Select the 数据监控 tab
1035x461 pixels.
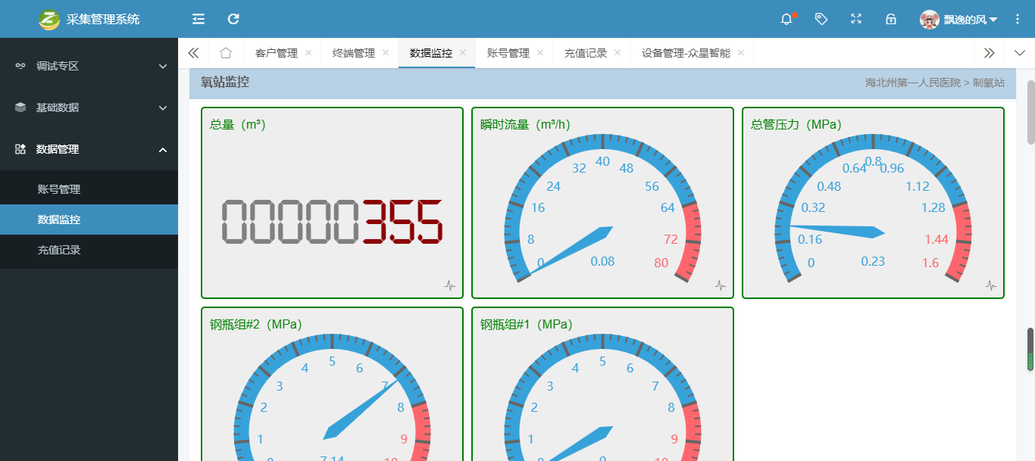tap(431, 53)
